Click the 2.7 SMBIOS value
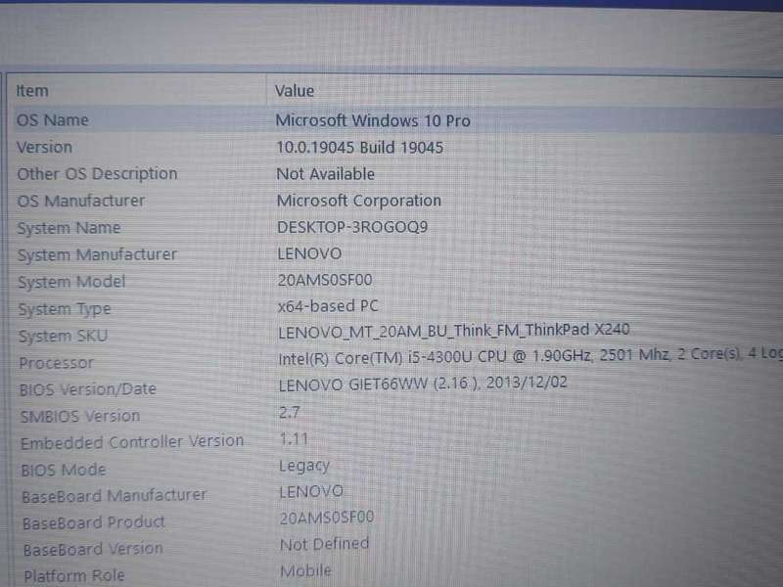This screenshot has height=587, width=783. click(290, 412)
